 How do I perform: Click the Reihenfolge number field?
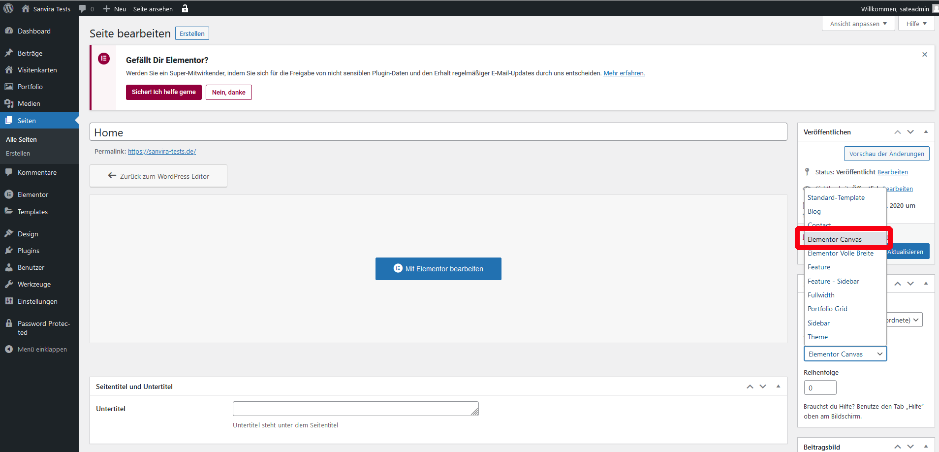point(820,387)
